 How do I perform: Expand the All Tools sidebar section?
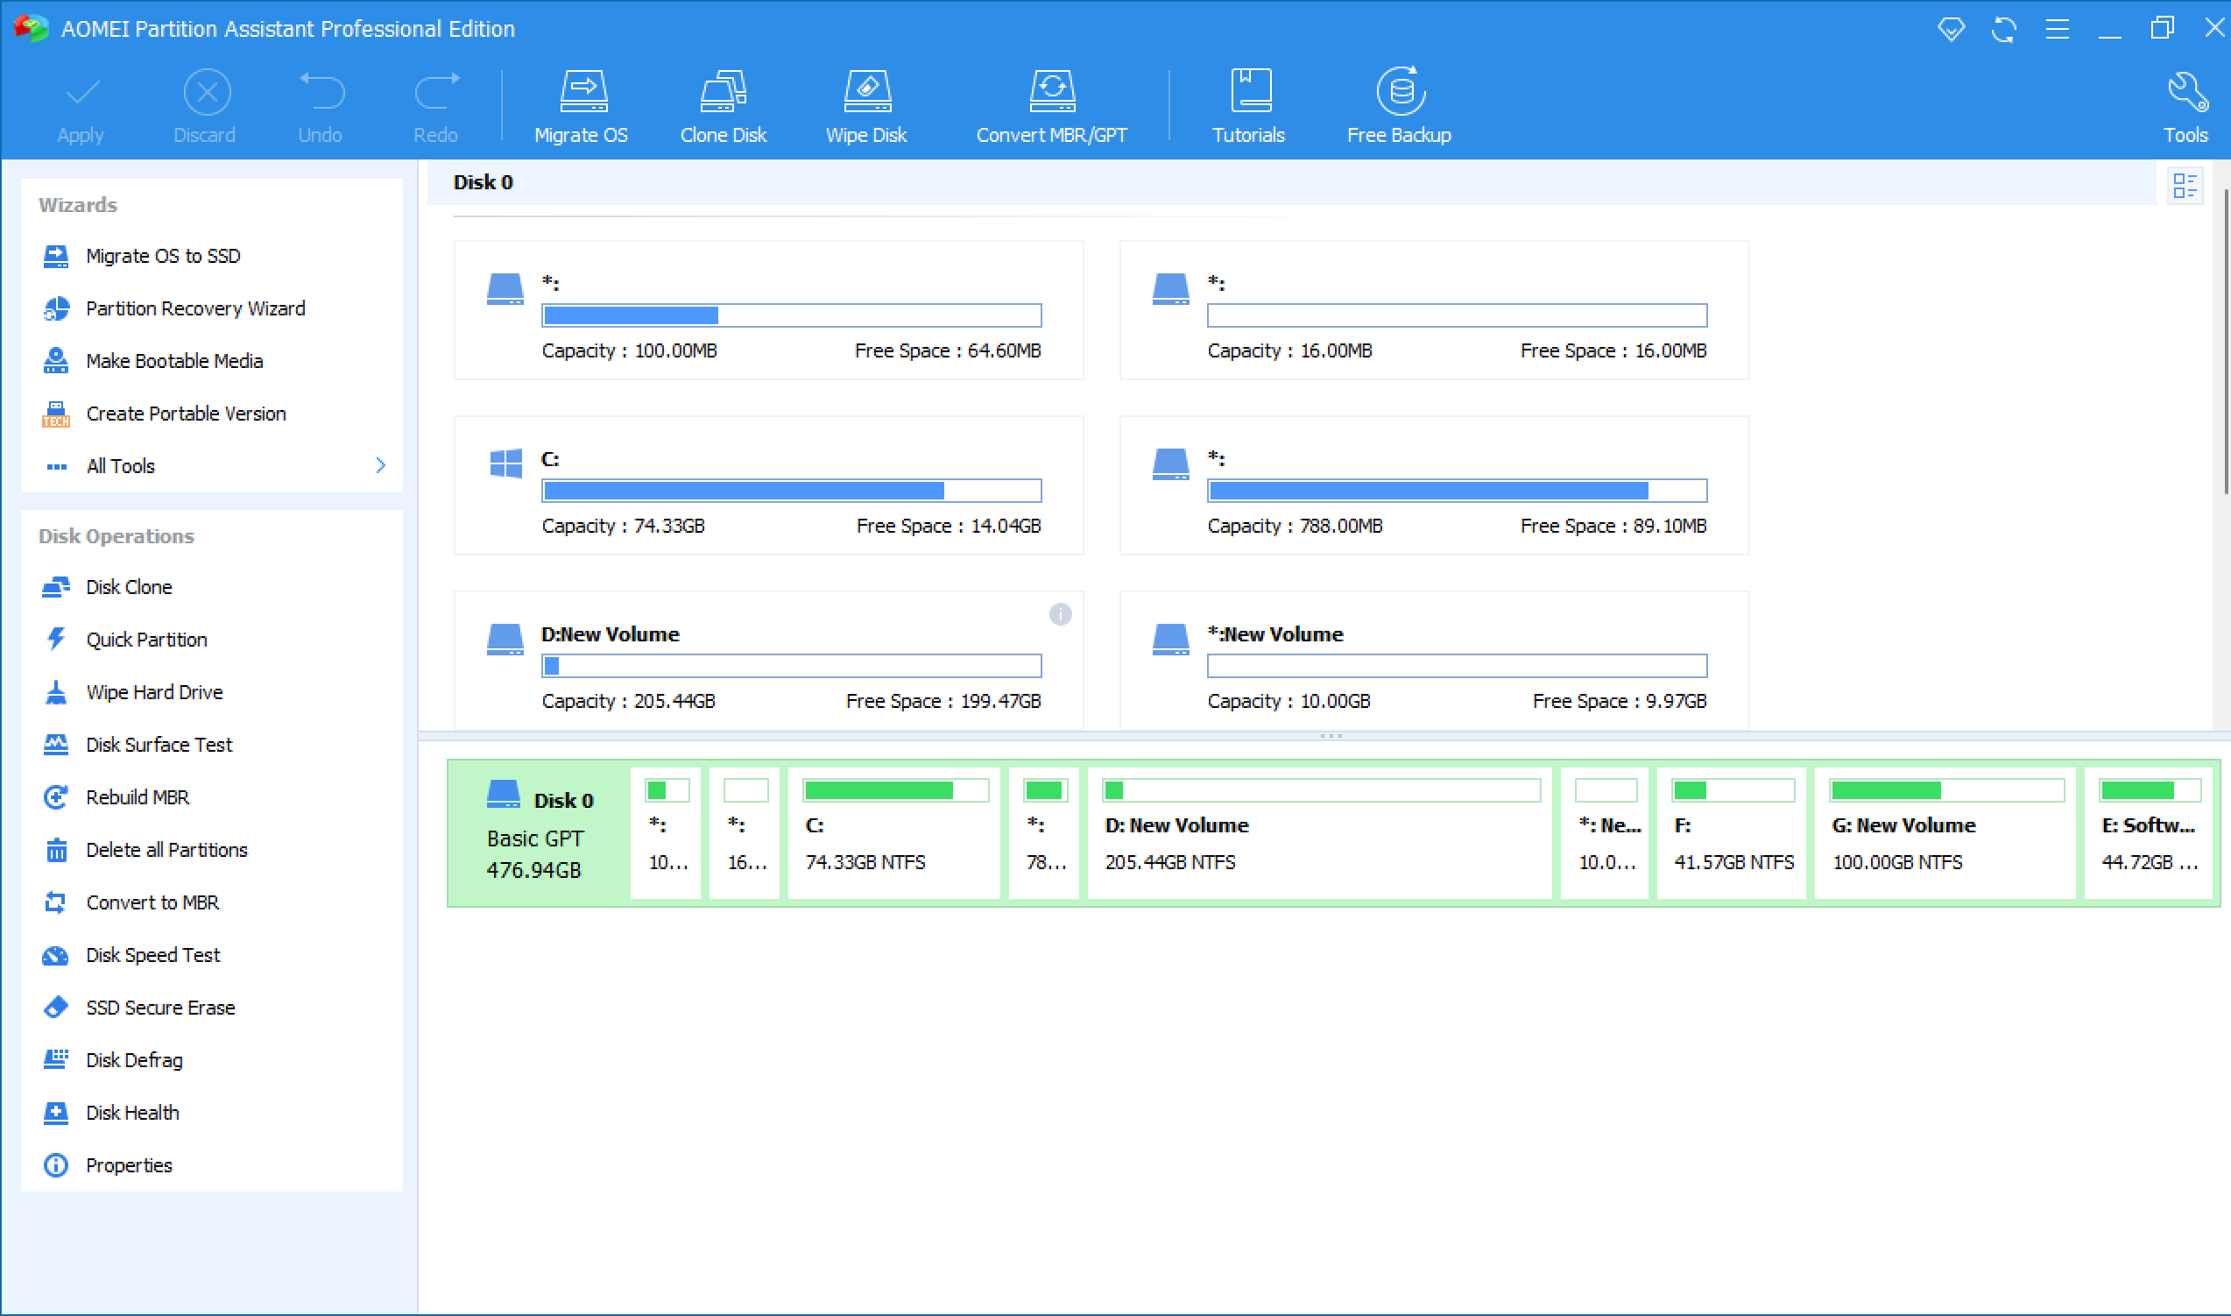pos(380,465)
